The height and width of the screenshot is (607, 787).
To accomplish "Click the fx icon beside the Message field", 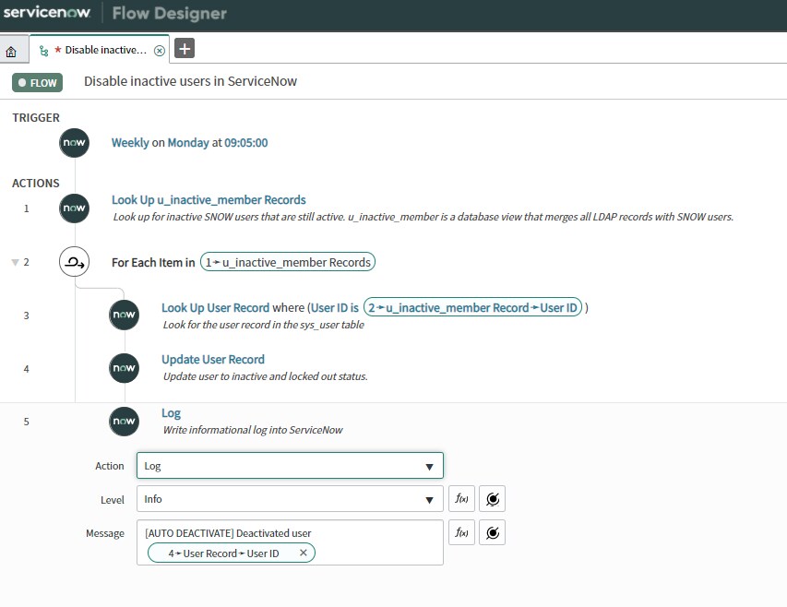I will coord(460,532).
